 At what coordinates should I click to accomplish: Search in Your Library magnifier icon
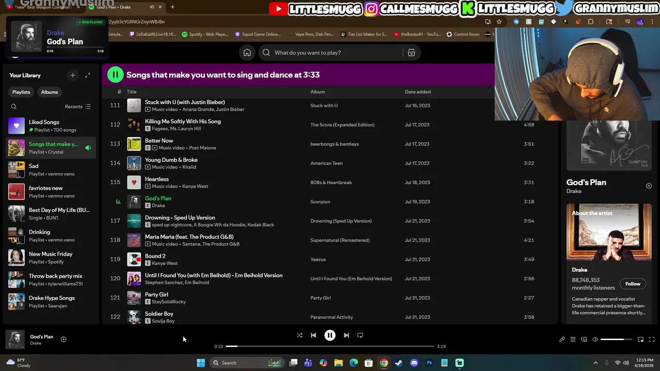(x=14, y=107)
